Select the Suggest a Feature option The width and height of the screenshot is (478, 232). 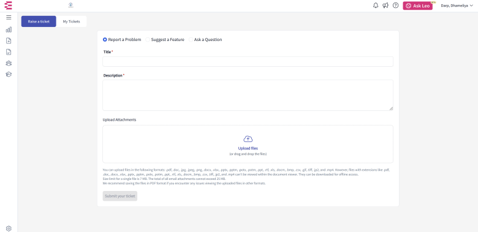(x=165, y=40)
